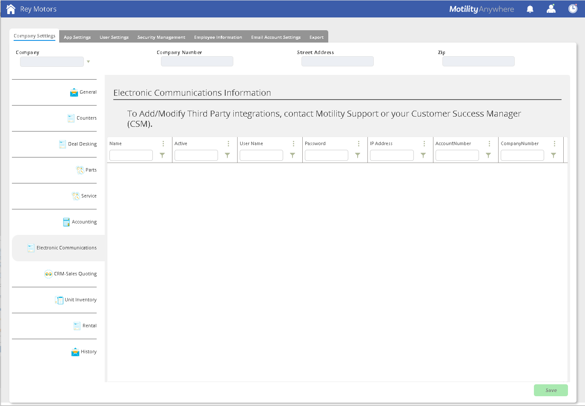Apply filter on AccountNumber column
Image resolution: width=585 pixels, height=406 pixels.
pos(488,155)
